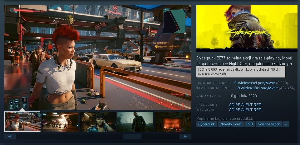Open developer CD PROJEKT RED link next to Producent

245,105
